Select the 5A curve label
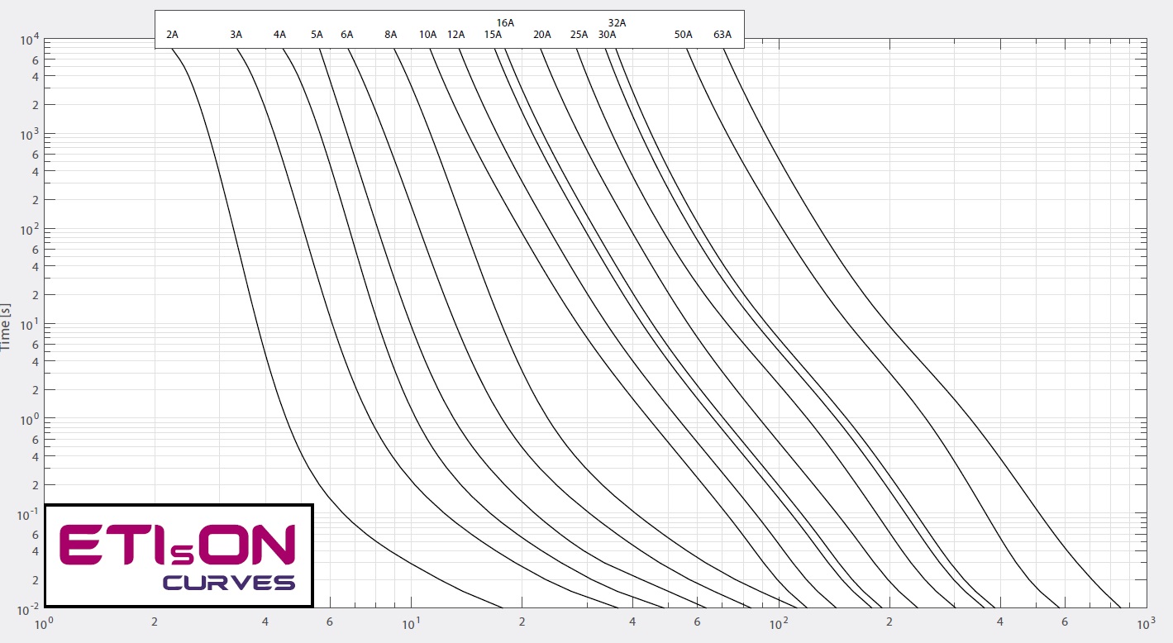The image size is (1173, 643). point(317,35)
